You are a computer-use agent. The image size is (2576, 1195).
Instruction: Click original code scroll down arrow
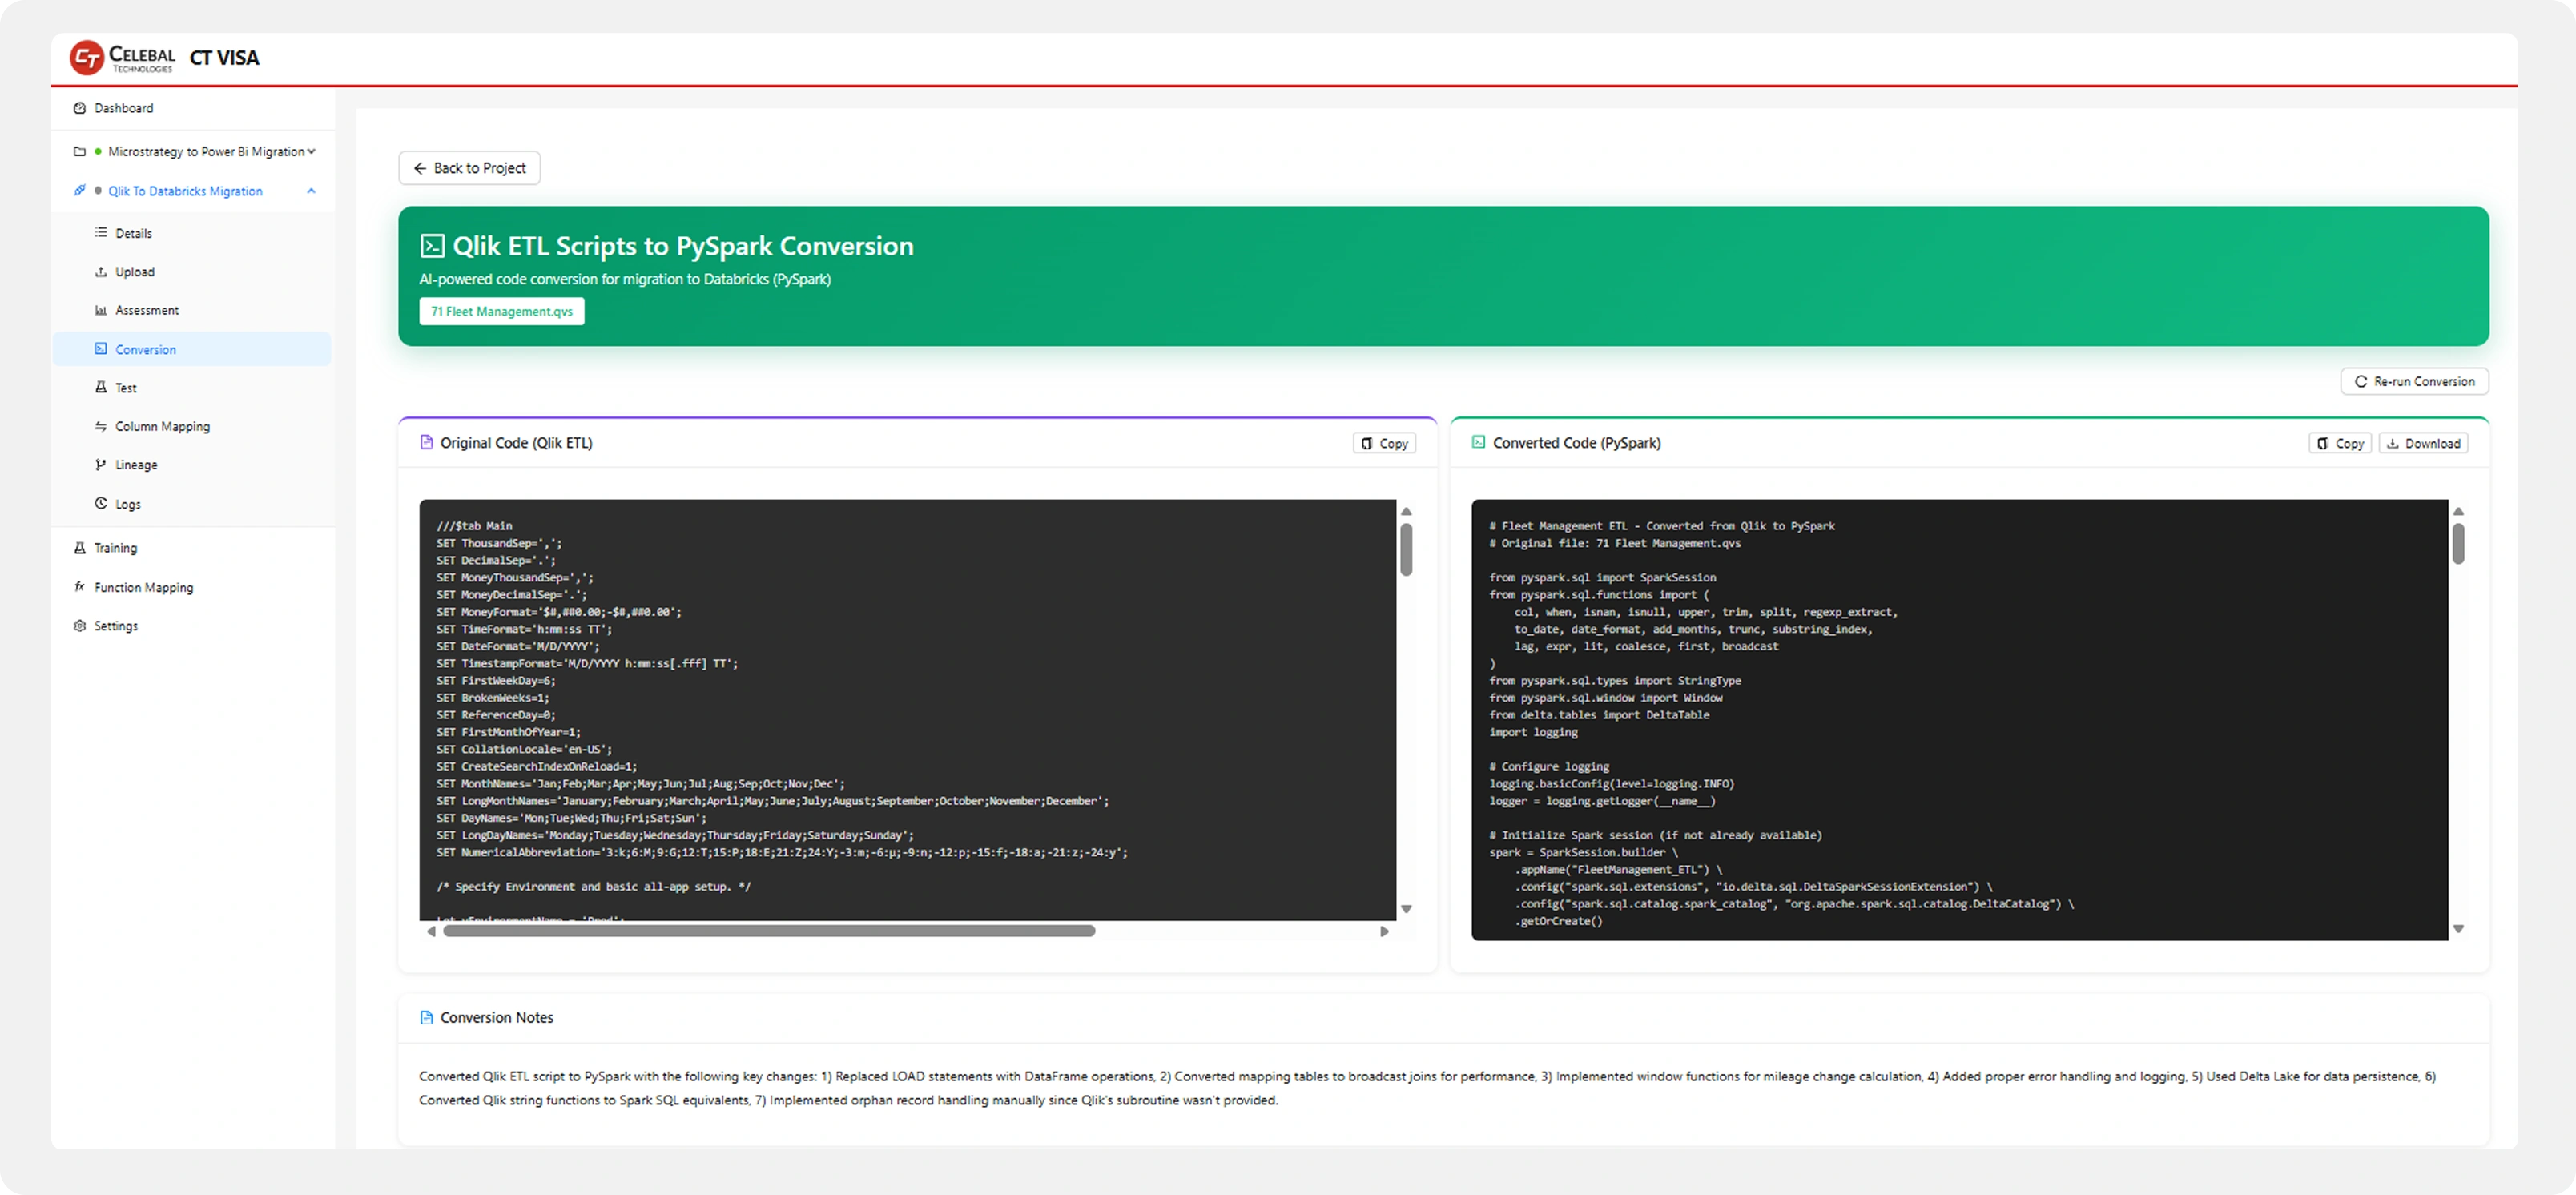point(1406,909)
